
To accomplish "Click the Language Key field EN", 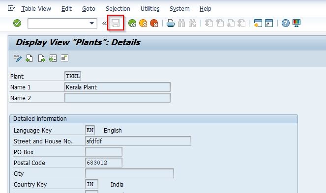I will tap(90, 130).
